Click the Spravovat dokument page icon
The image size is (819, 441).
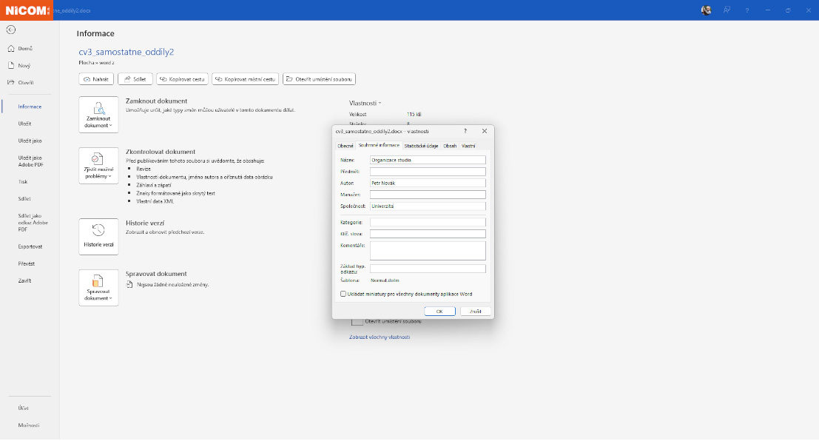pyautogui.click(x=129, y=285)
